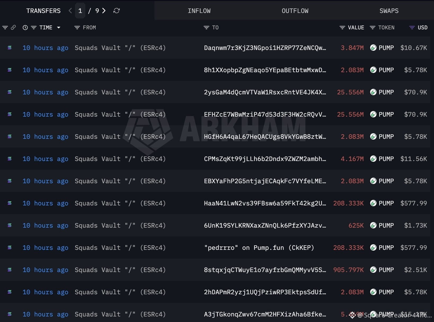434x322 pixels.
Task: Go to next transfers page
Action: point(104,11)
